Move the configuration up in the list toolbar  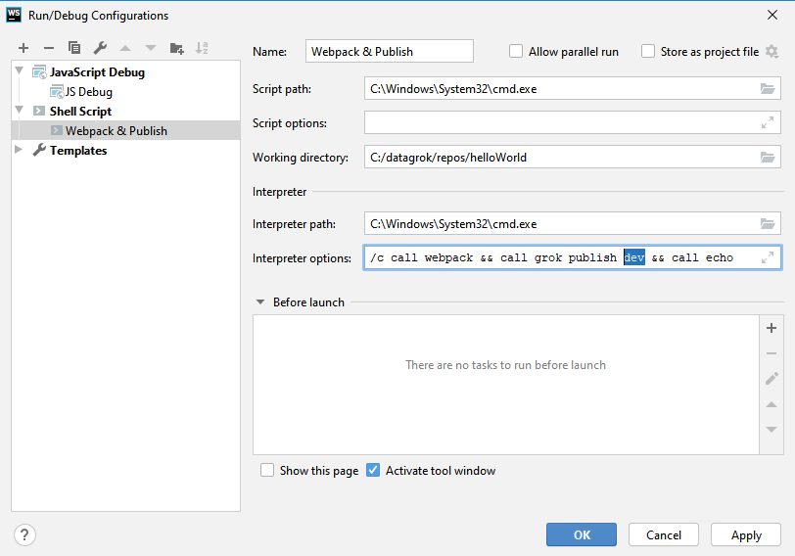tap(125, 48)
